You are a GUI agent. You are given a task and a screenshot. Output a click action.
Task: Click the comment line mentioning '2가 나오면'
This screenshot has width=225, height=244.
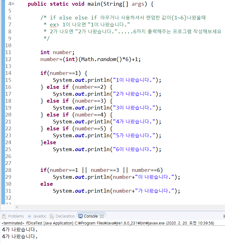click(x=132, y=31)
